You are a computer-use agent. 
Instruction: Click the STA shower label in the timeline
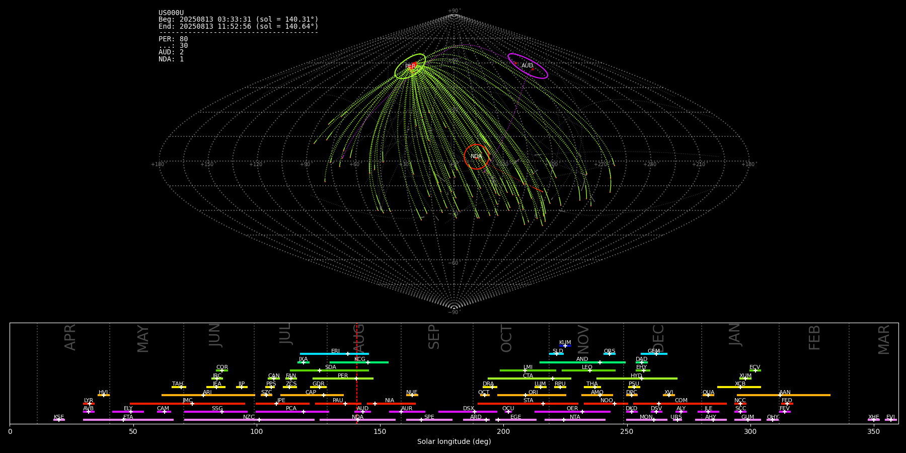(x=528, y=401)
